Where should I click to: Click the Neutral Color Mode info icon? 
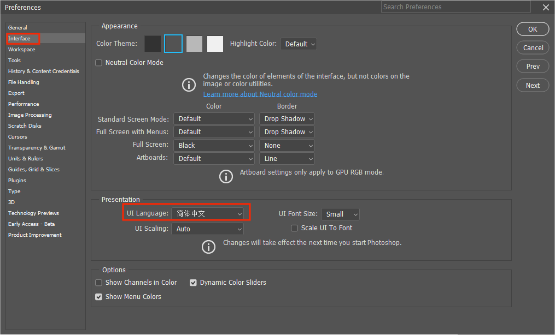point(189,85)
